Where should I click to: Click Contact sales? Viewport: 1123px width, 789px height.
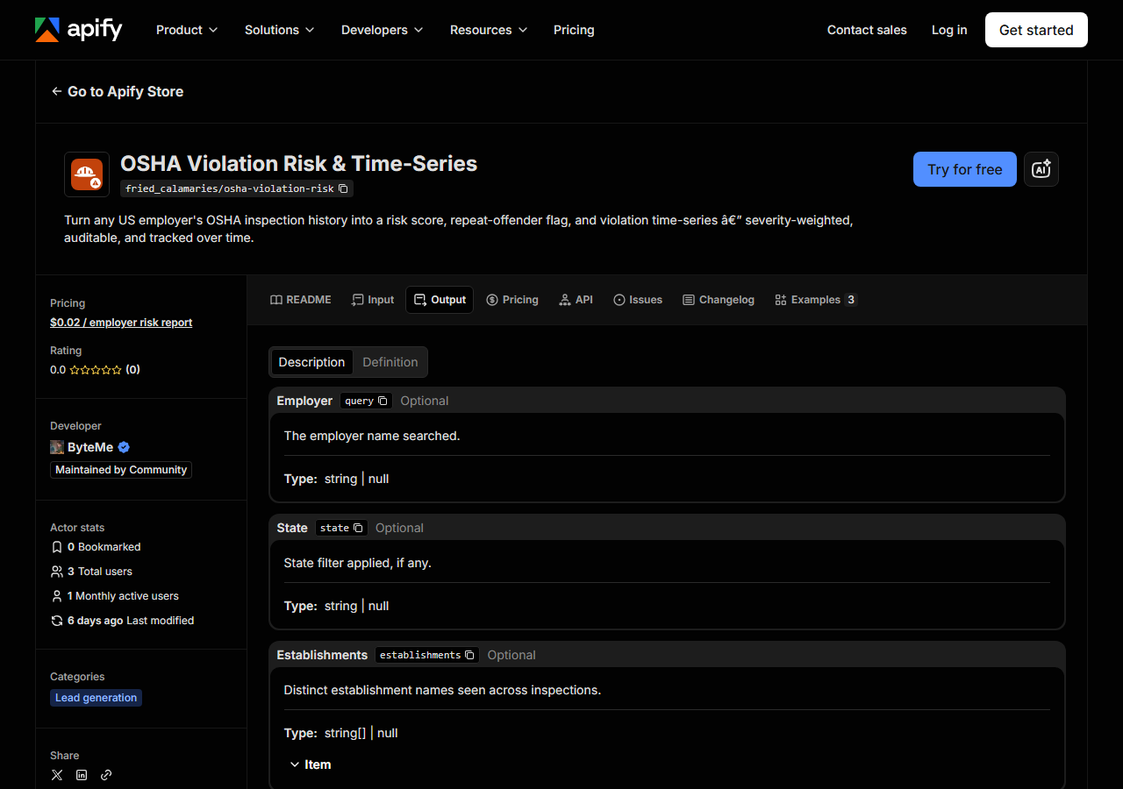pos(867,30)
